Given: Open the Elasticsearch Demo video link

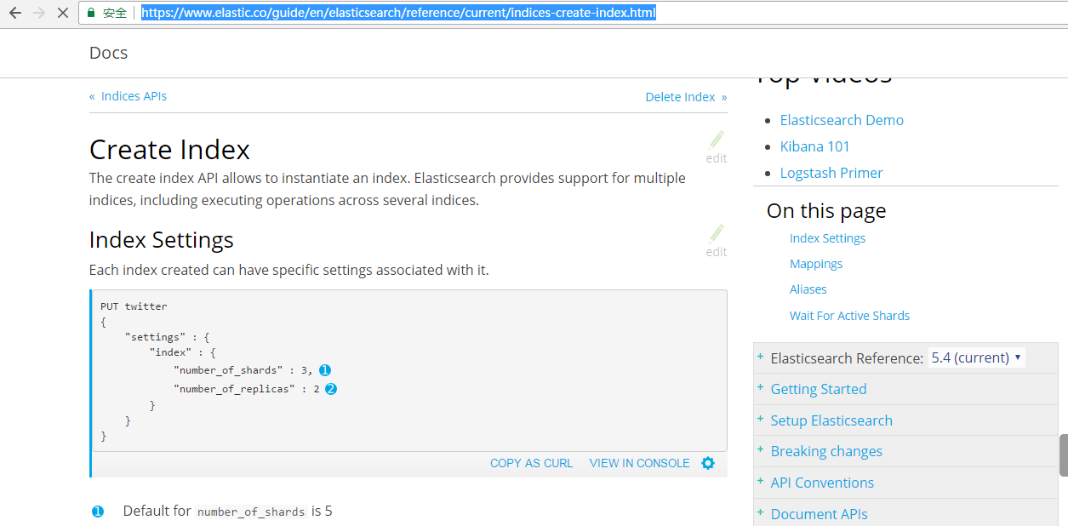Looking at the screenshot, I should (842, 120).
